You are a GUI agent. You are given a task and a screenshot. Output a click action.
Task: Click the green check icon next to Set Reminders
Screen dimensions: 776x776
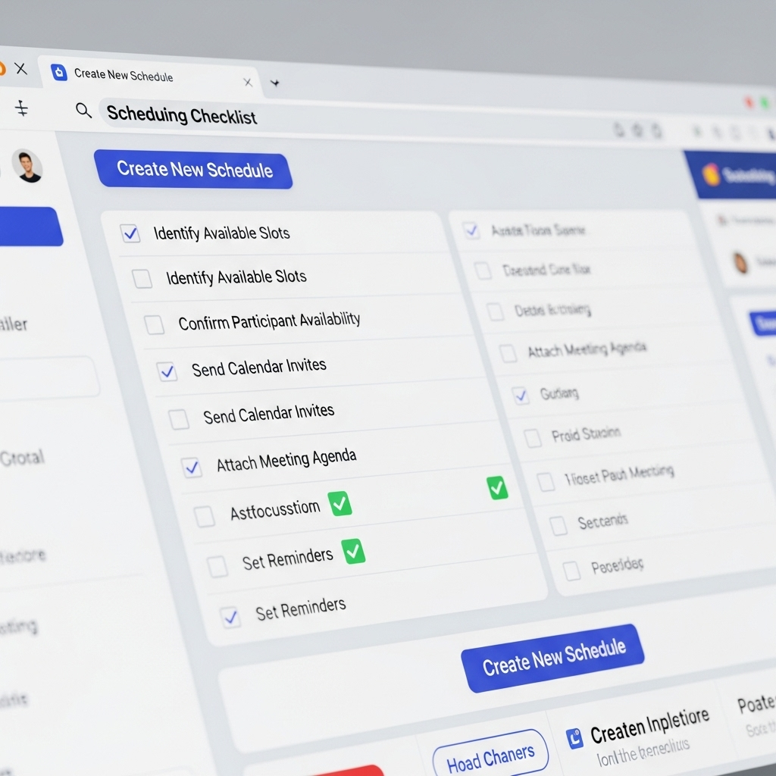(x=353, y=551)
